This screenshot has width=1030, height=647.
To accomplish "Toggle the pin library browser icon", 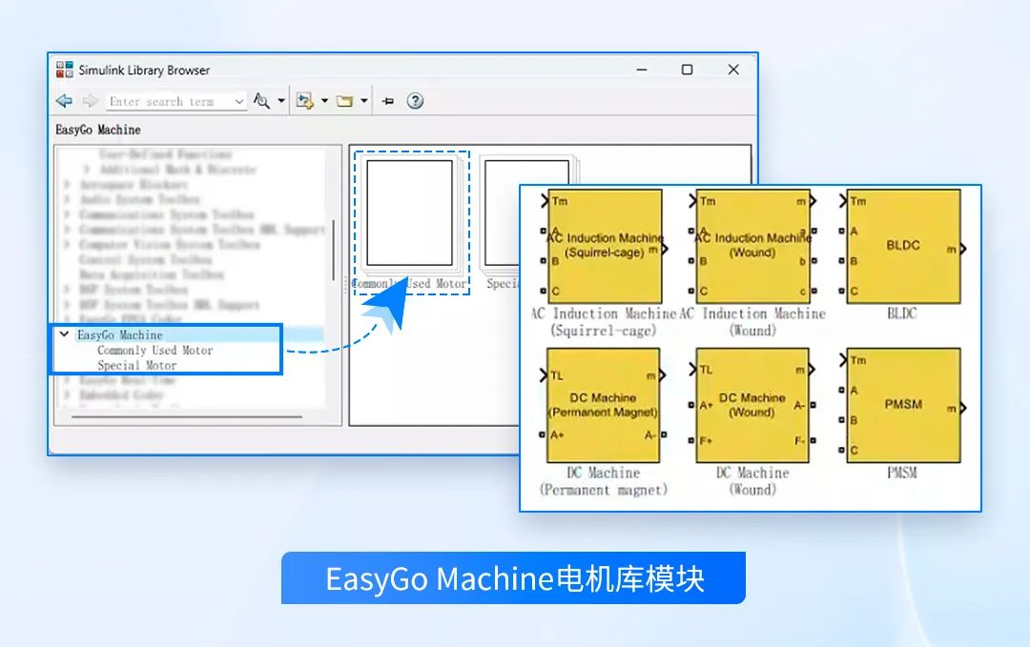I will coord(388,101).
